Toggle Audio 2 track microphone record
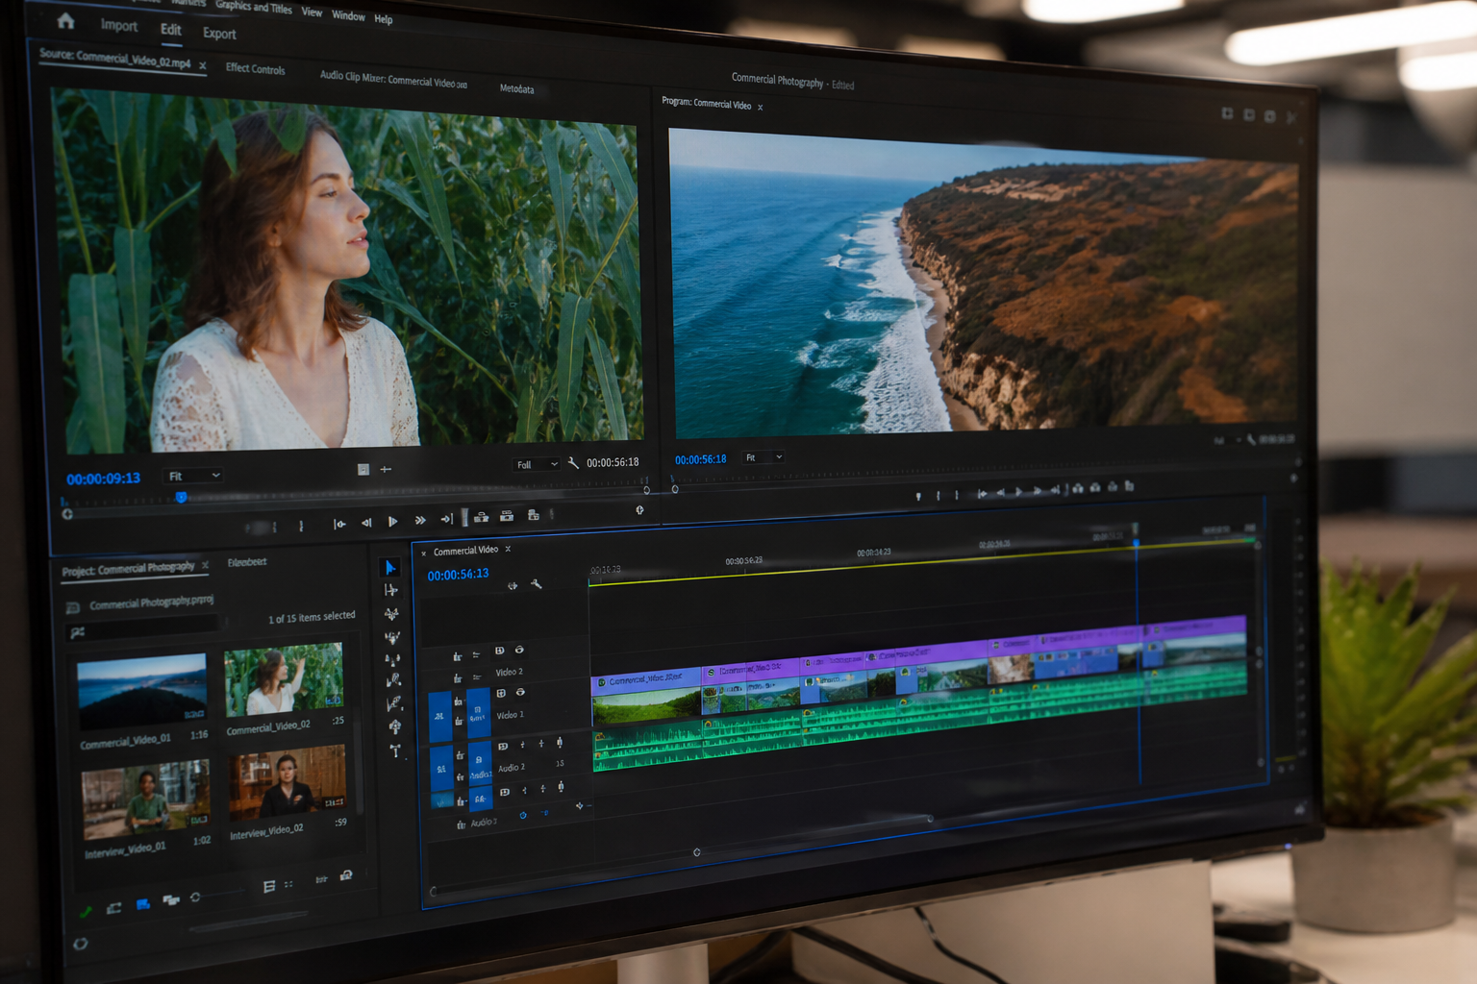Image resolution: width=1477 pixels, height=984 pixels. tap(560, 743)
